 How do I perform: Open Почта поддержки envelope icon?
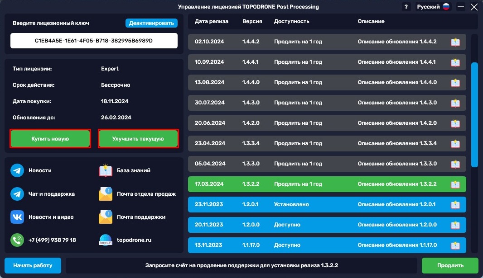pos(106,217)
